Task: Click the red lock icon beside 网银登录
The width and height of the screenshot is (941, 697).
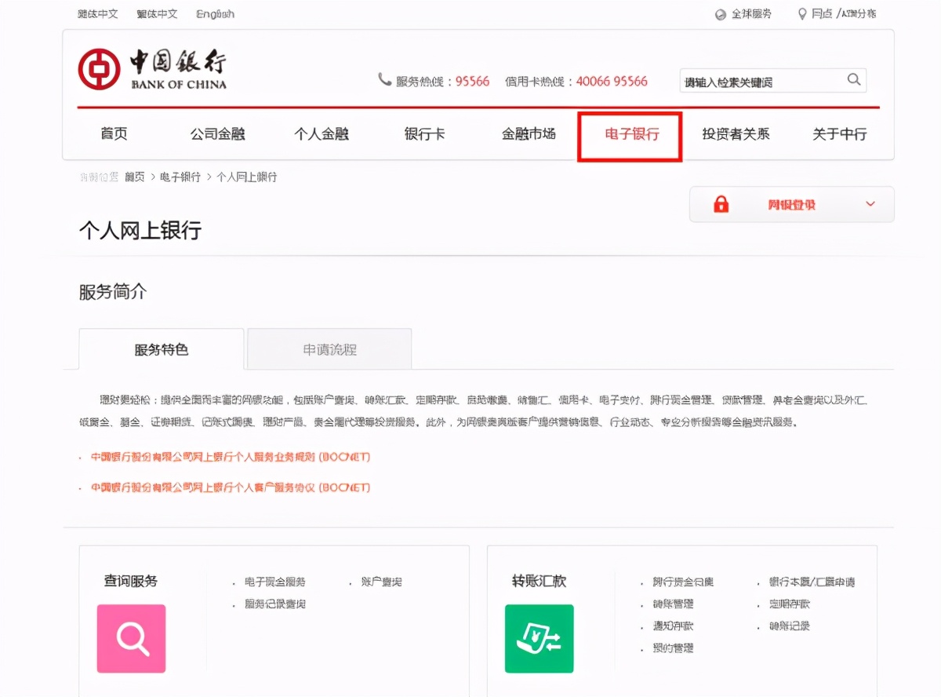Action: pos(722,204)
